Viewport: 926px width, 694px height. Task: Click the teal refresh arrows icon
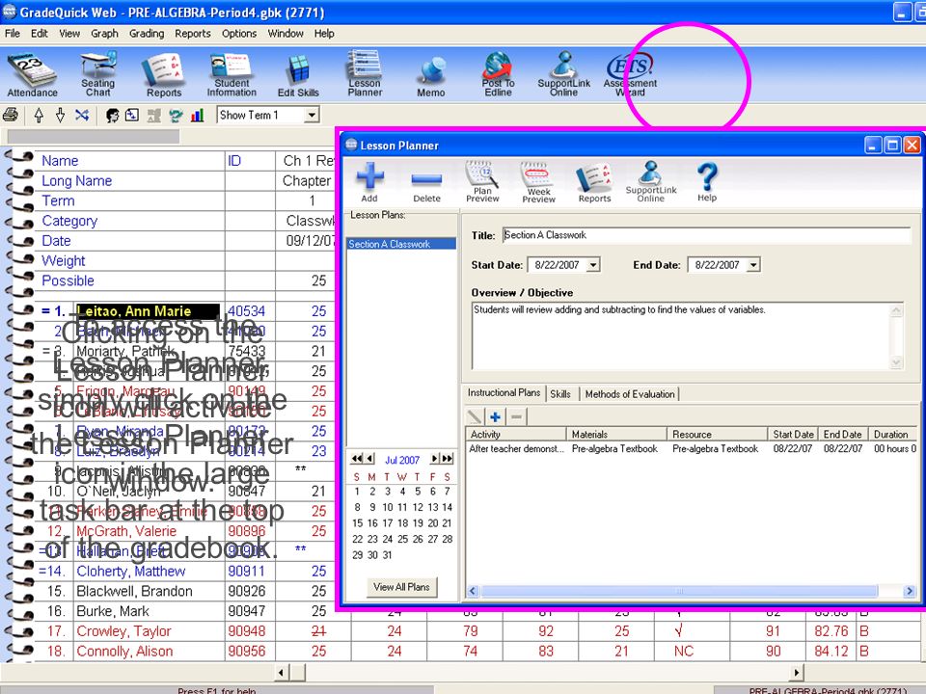[x=176, y=116]
